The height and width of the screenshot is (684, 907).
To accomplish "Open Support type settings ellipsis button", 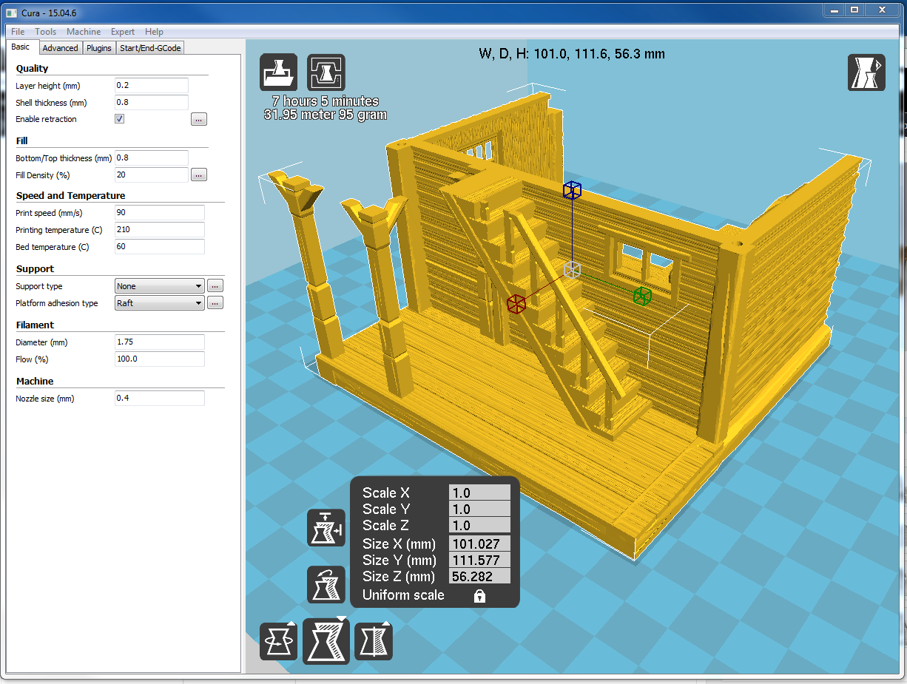I will [x=215, y=286].
